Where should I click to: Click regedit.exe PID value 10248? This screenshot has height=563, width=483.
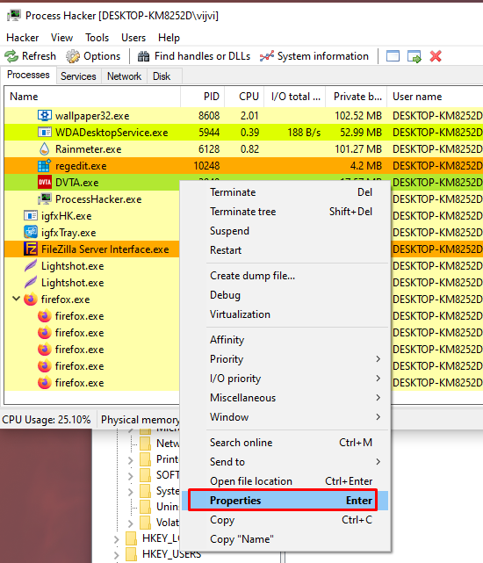pos(206,165)
